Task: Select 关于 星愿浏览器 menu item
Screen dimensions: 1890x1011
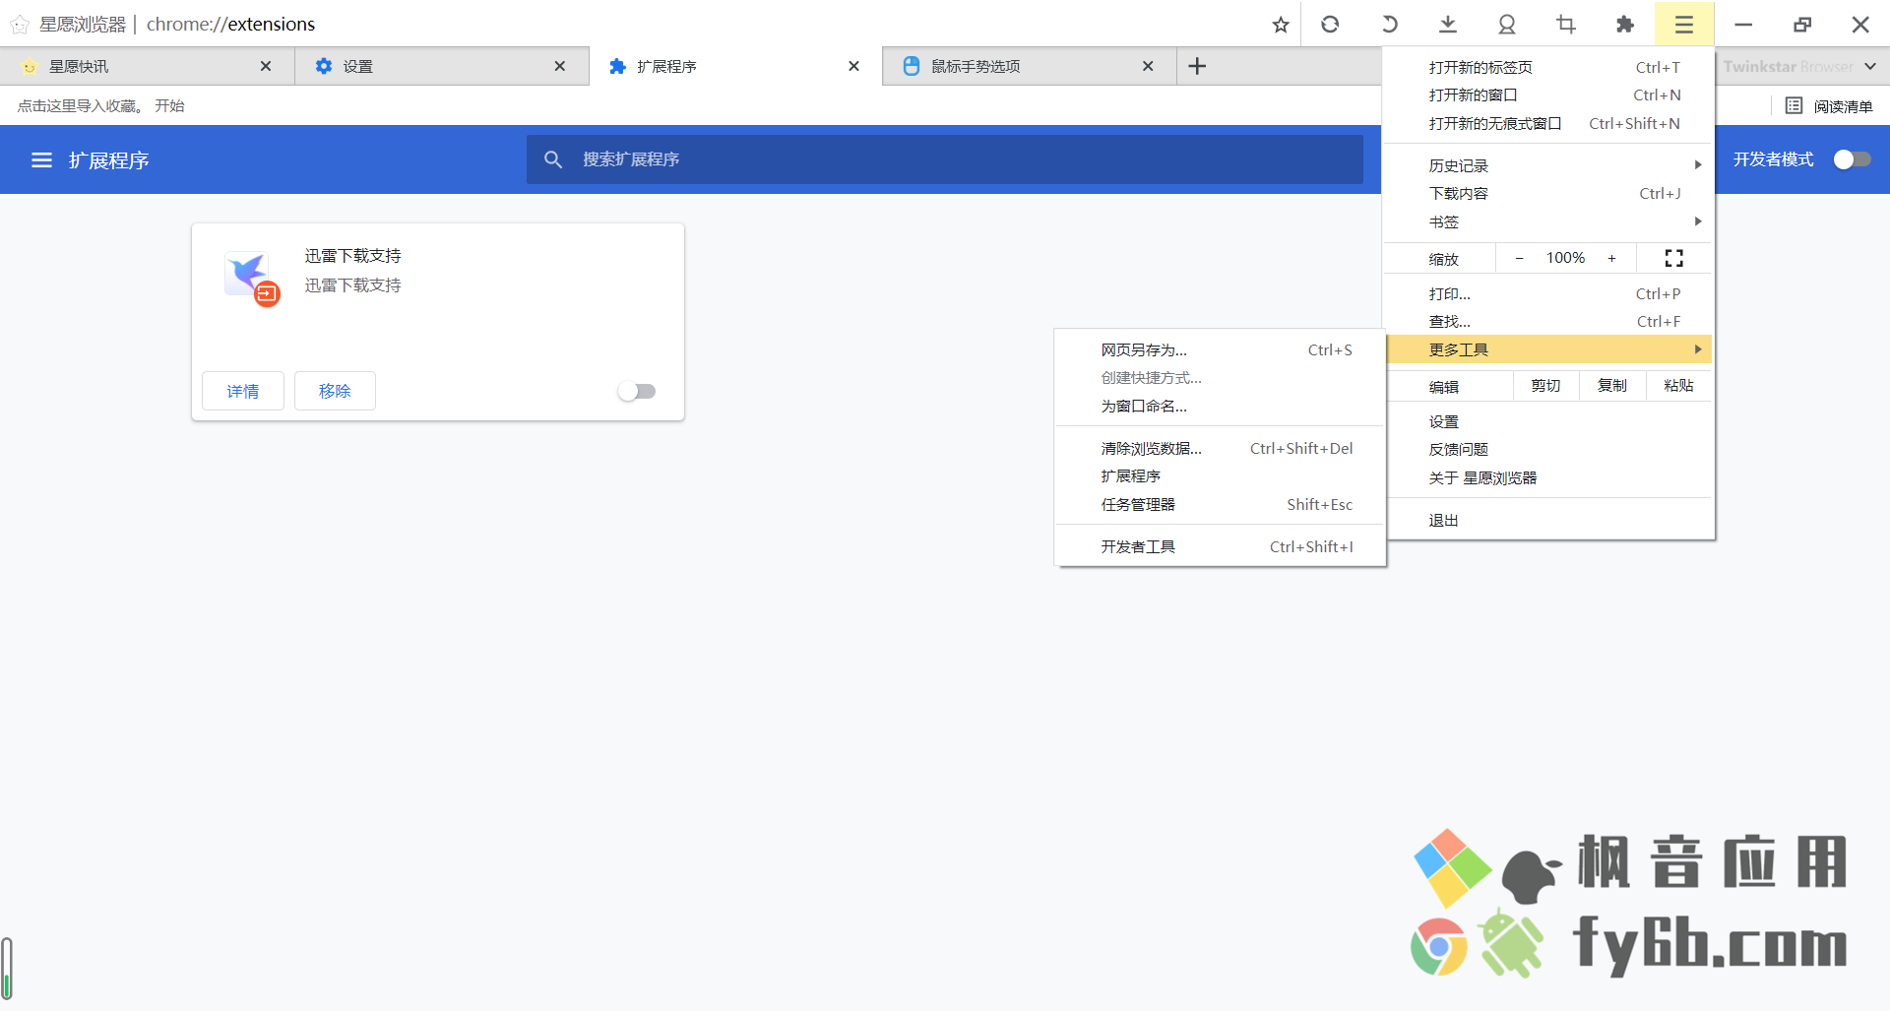Action: tap(1548, 477)
